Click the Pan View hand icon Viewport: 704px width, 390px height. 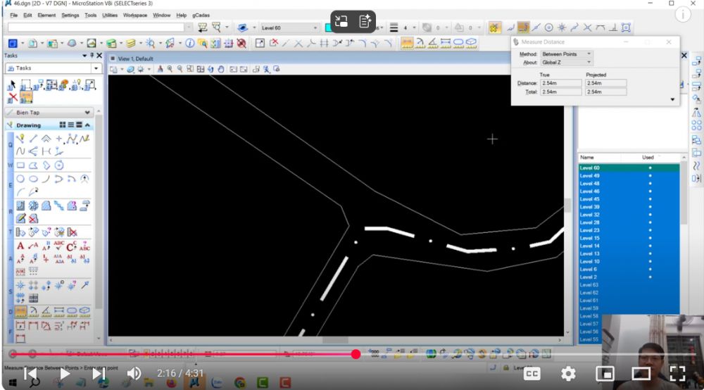tap(221, 69)
